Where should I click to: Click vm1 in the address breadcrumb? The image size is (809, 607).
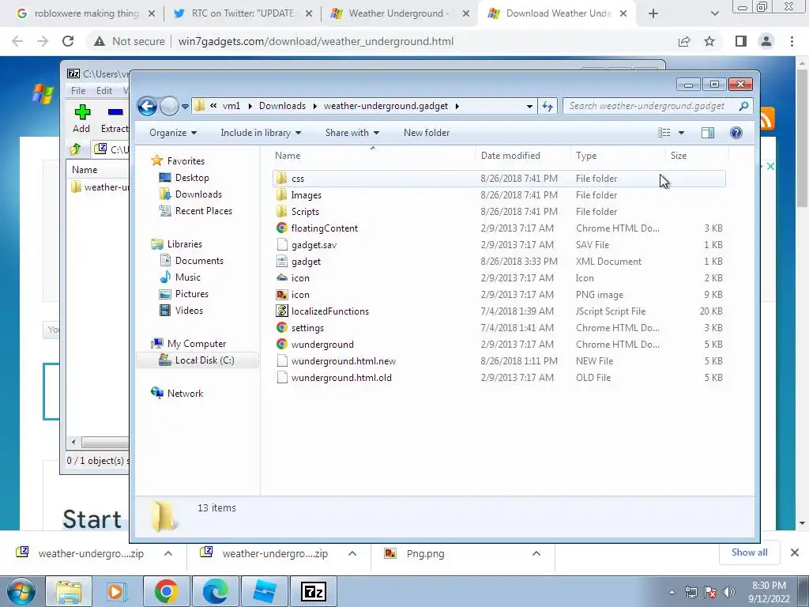[x=231, y=106]
